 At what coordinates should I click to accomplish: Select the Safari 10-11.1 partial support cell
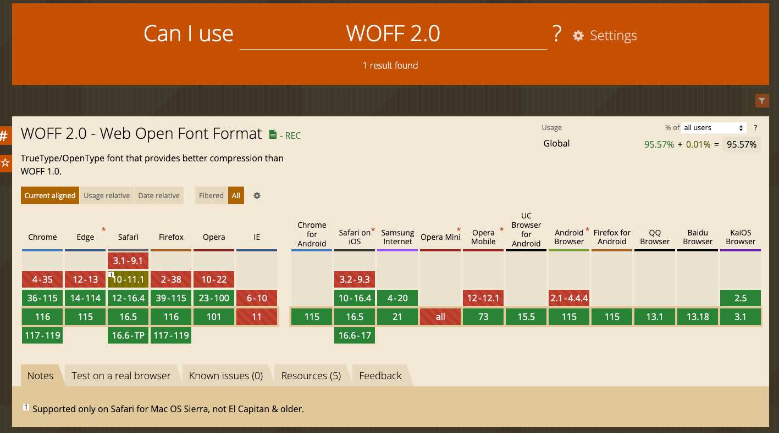click(128, 279)
